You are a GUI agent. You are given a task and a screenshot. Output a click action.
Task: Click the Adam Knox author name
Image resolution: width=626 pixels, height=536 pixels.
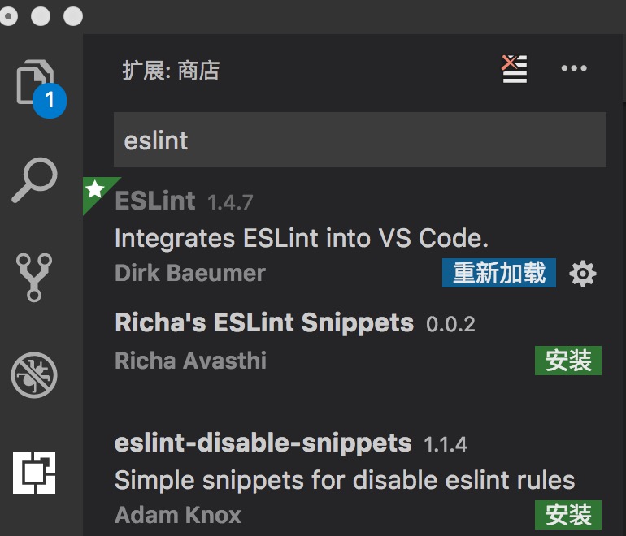tap(178, 515)
